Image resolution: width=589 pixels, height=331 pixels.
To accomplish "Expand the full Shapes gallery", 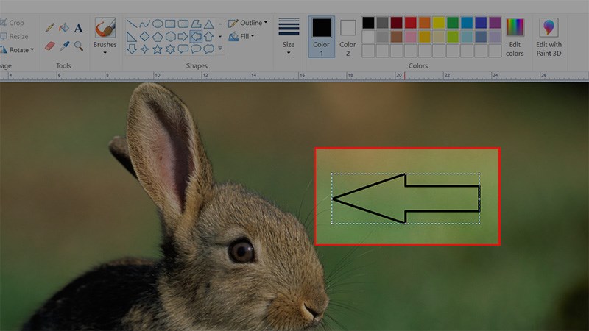I will [220, 49].
